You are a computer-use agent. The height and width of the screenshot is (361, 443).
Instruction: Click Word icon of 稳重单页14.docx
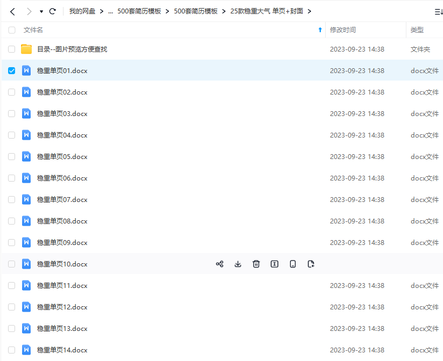26,350
